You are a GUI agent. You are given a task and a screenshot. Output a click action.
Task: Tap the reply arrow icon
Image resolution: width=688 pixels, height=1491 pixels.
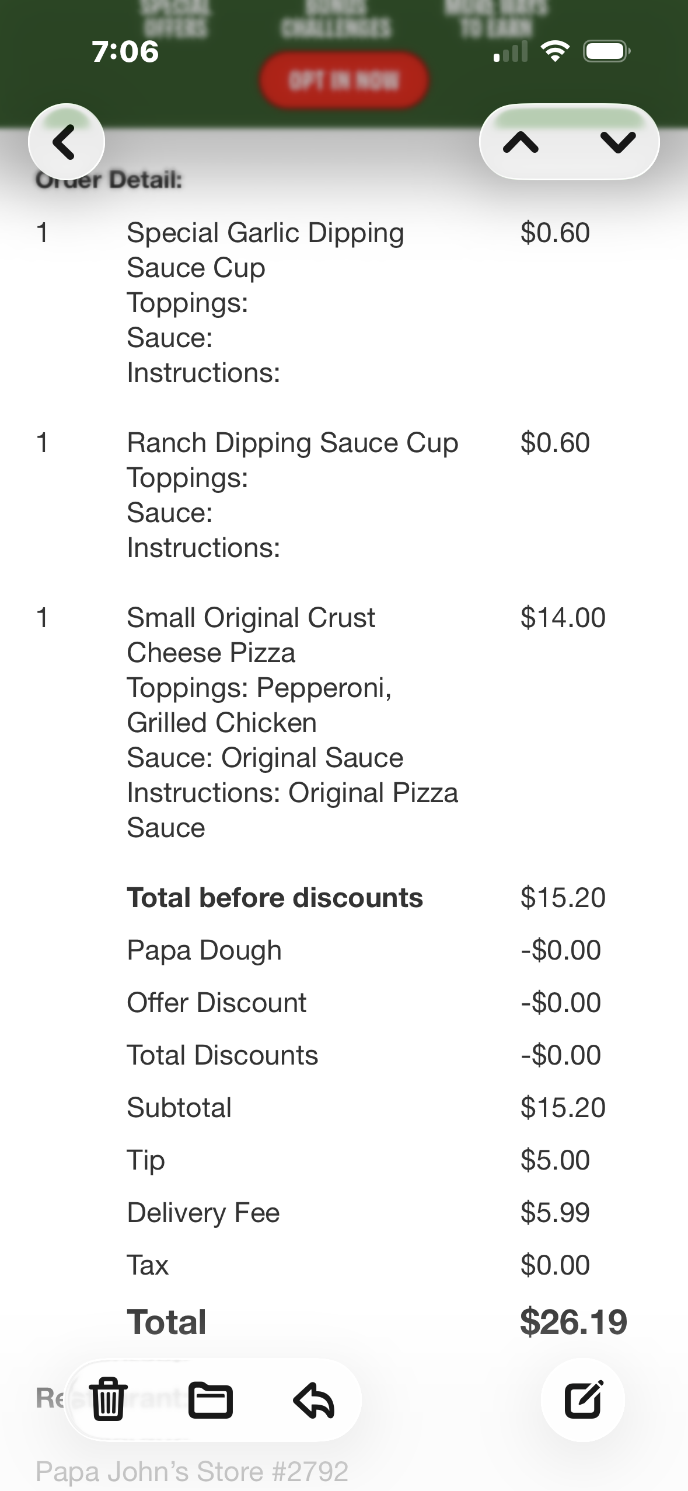pyautogui.click(x=313, y=1399)
